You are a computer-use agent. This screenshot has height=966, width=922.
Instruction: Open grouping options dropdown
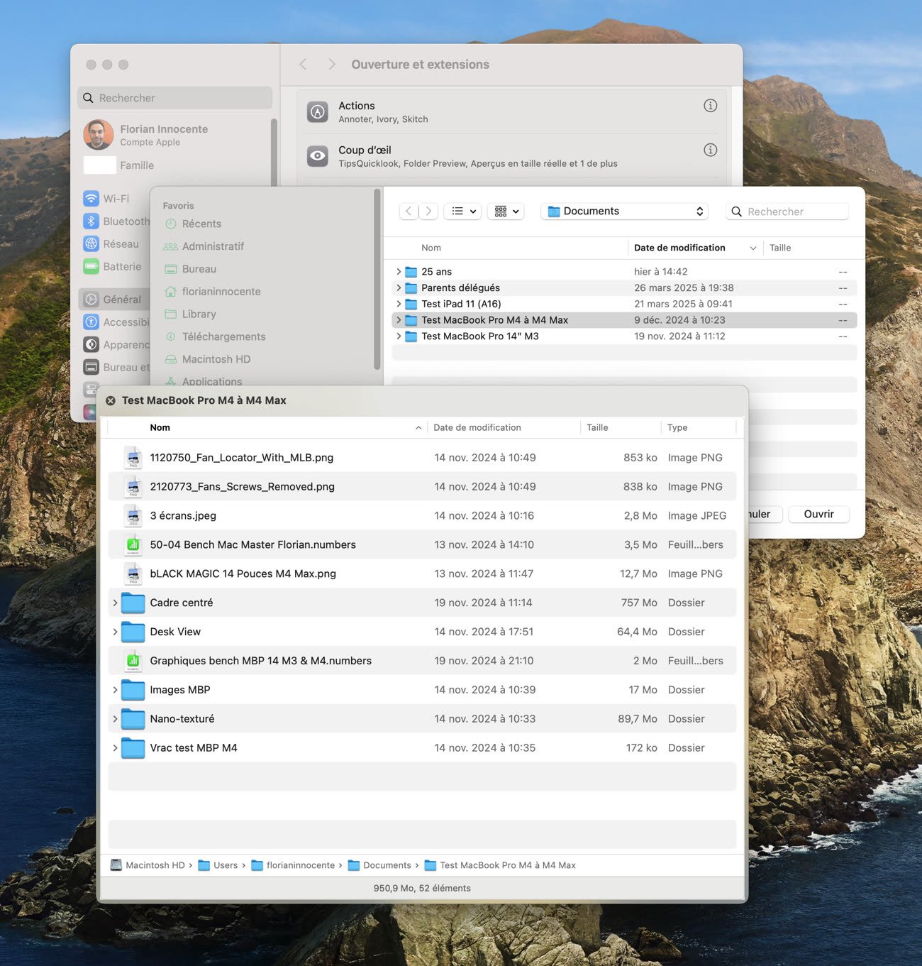click(506, 212)
